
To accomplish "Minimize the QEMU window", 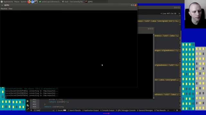I will click(132, 5).
